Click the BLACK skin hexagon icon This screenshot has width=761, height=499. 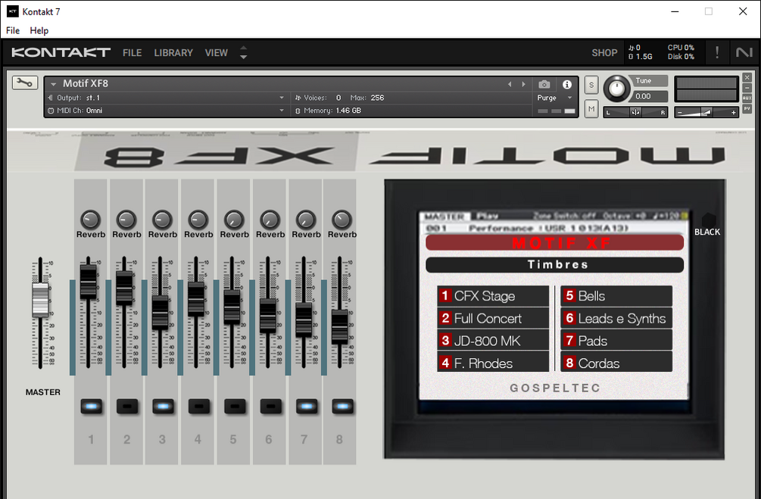click(x=707, y=220)
